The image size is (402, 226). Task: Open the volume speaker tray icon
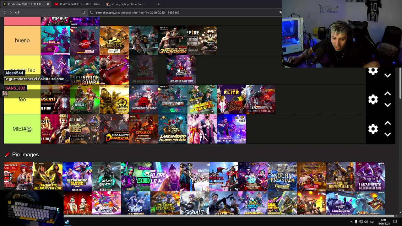366,222
